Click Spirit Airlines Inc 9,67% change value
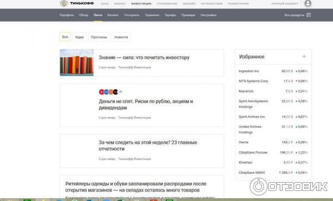The image size is (333, 201). pos(301,117)
